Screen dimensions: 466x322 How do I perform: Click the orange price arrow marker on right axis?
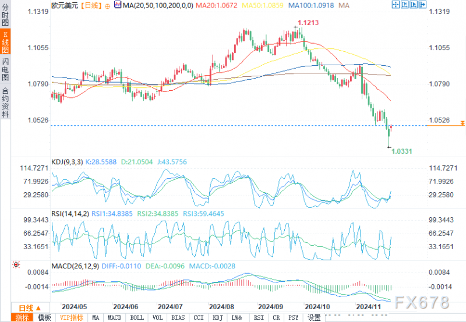[463, 123]
